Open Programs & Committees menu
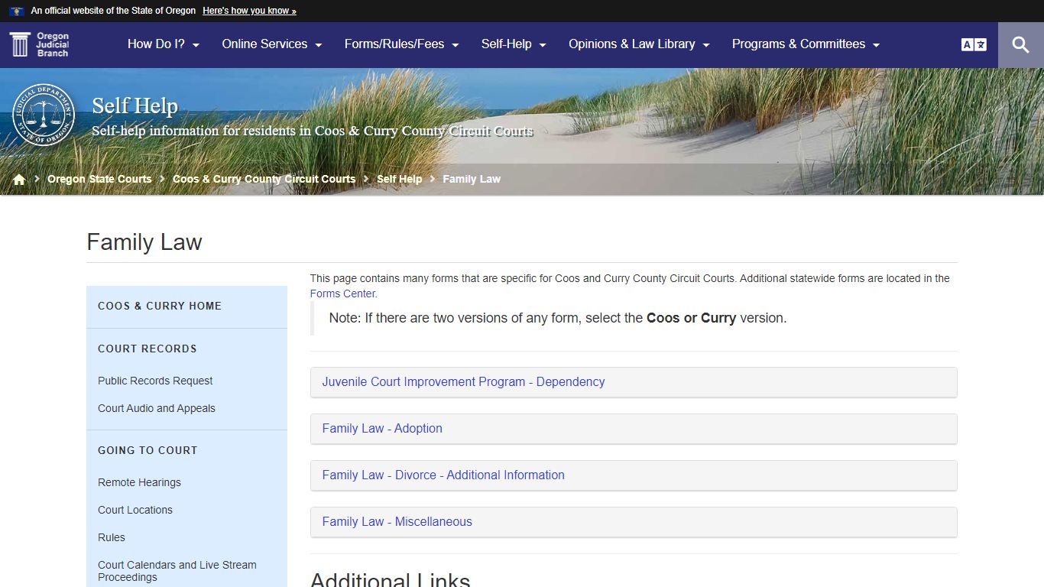Viewport: 1044px width, 587px height. click(x=806, y=44)
